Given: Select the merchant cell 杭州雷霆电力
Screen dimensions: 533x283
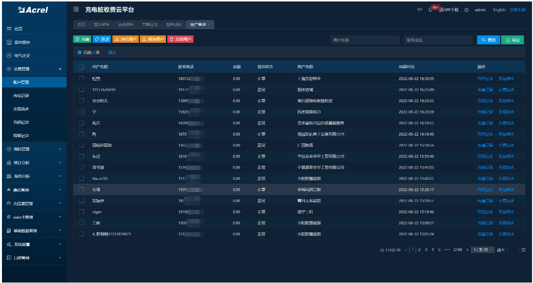Looking at the screenshot, I should click(x=309, y=112).
